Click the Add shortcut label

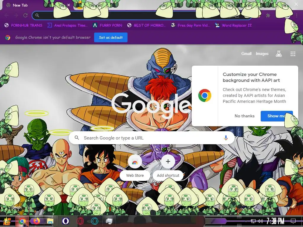[x=168, y=175]
